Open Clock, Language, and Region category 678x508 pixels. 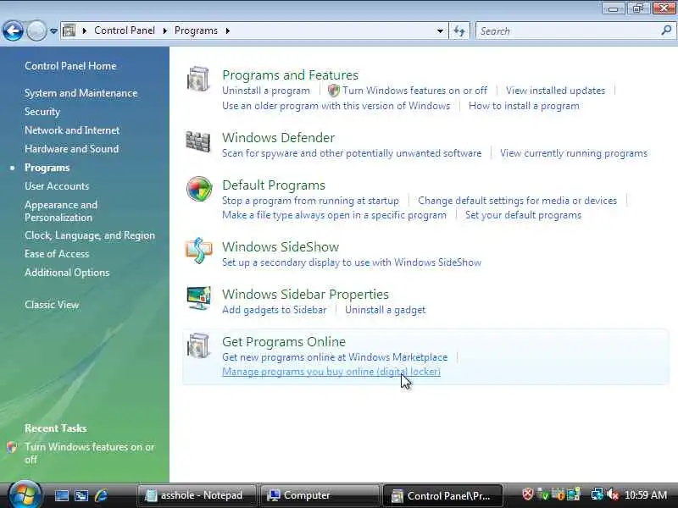90,235
